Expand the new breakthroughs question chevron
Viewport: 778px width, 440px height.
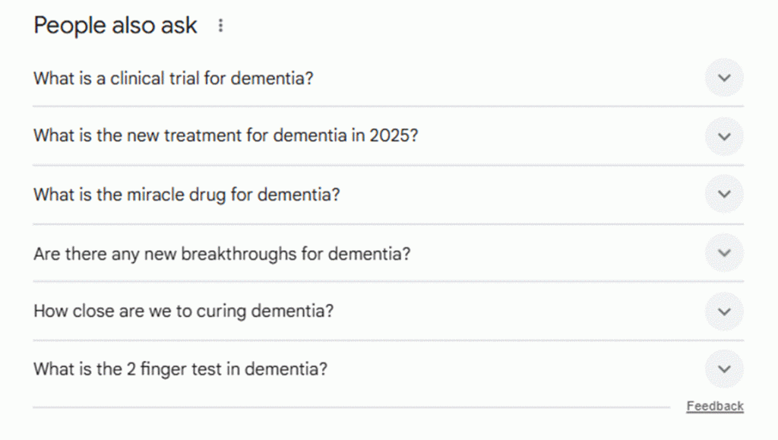click(x=724, y=253)
